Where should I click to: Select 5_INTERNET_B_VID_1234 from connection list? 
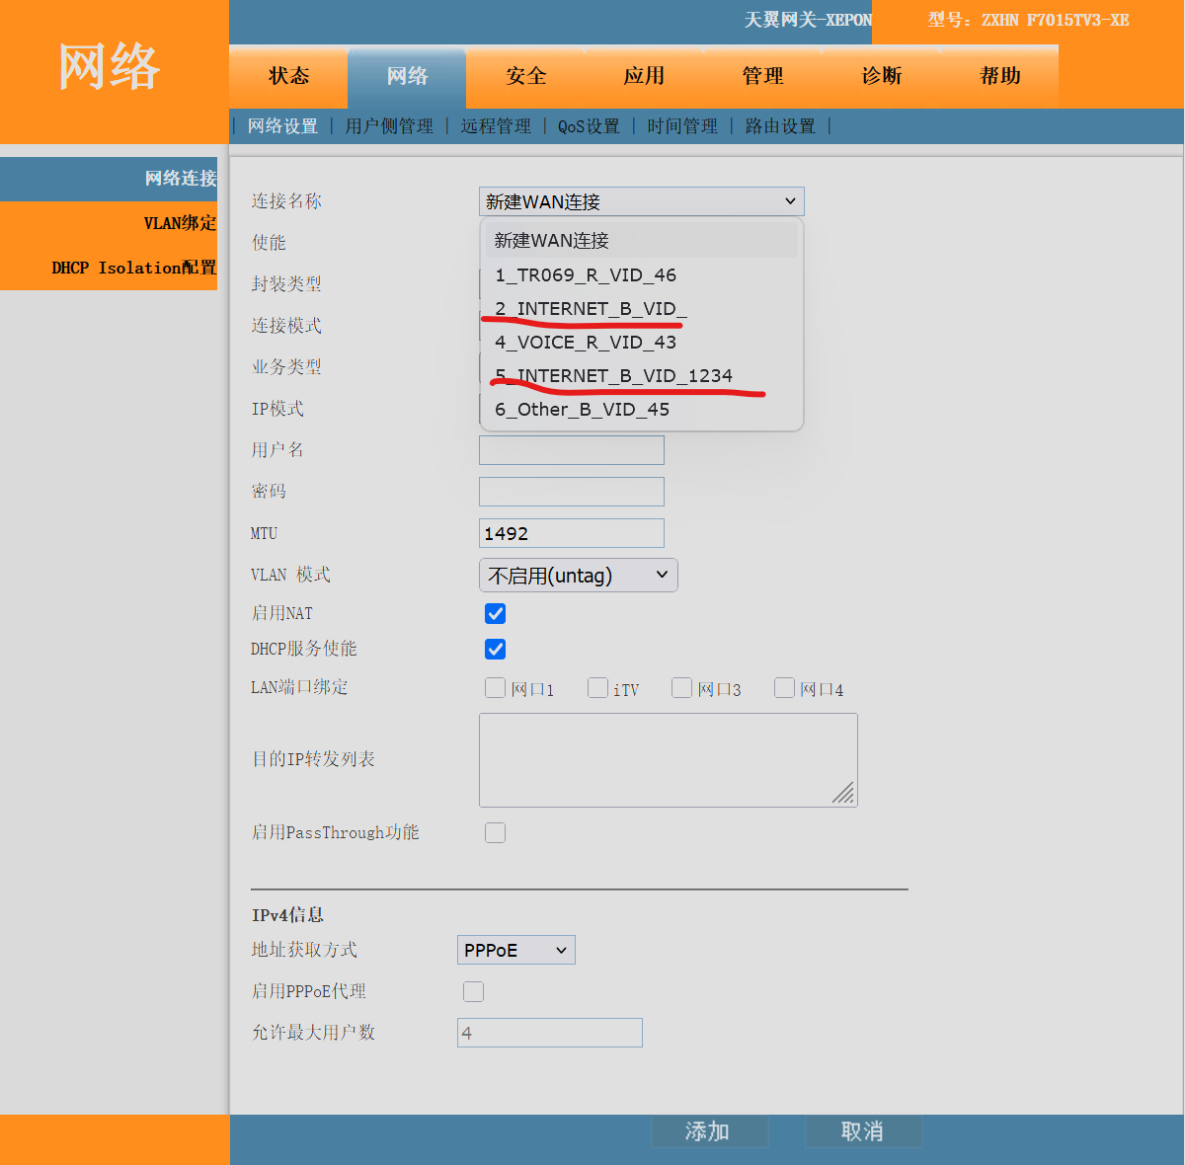click(x=613, y=376)
